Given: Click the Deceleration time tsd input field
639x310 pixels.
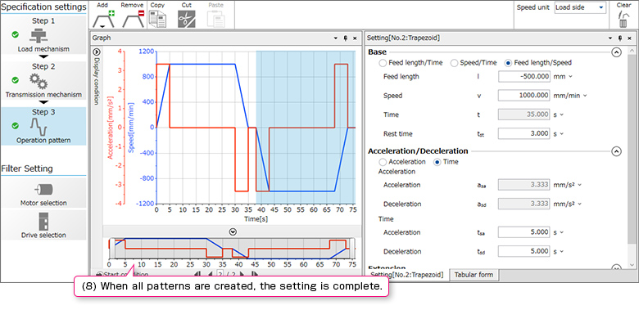Looking at the screenshot, I should (x=524, y=251).
